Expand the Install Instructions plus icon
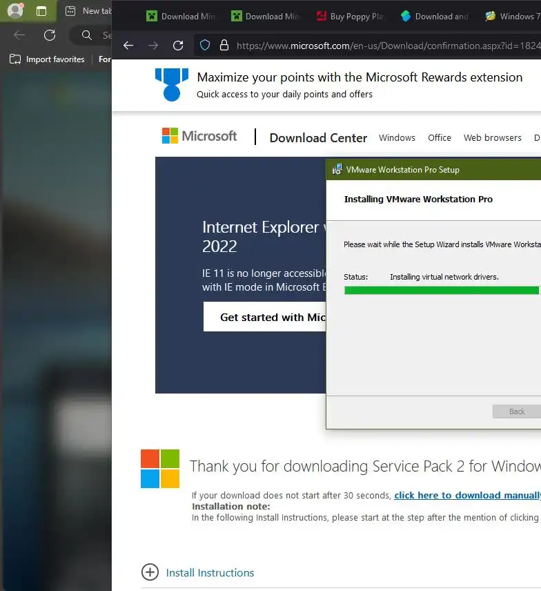This screenshot has height=591, width=541. (150, 572)
